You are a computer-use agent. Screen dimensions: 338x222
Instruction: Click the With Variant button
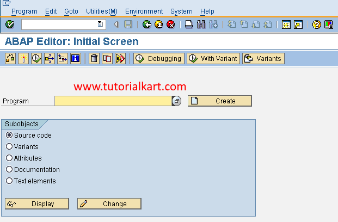pyautogui.click(x=213, y=58)
